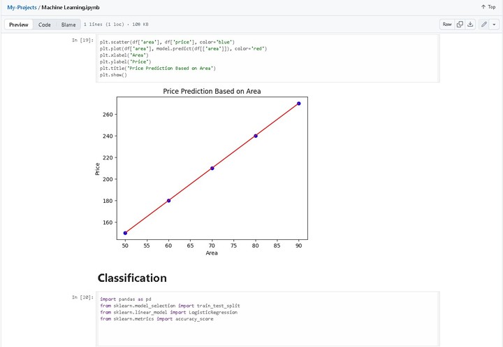Switch to the Preview tab
This screenshot has height=347, width=503.
(x=19, y=24)
